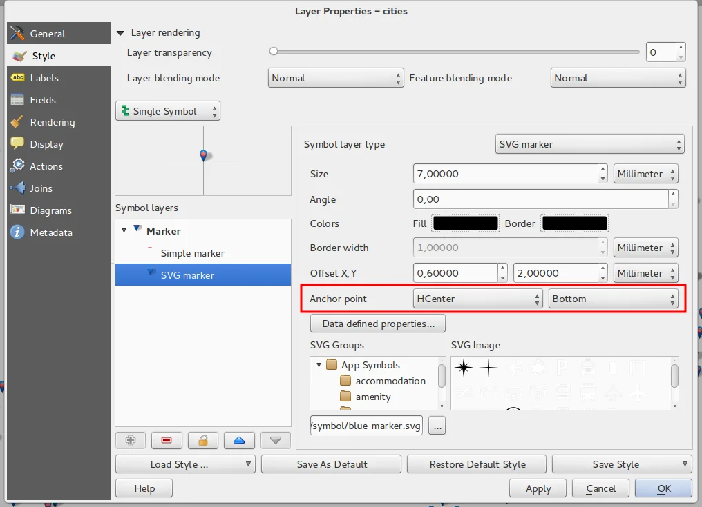Open the Bottom vertical anchor dropdown

tap(613, 299)
